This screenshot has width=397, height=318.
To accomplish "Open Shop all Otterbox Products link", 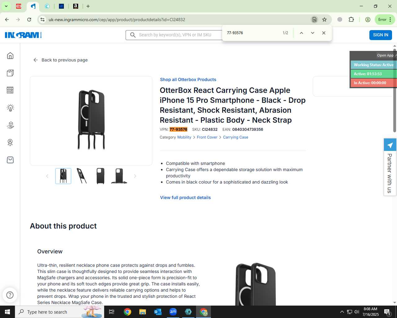I will point(188,79).
